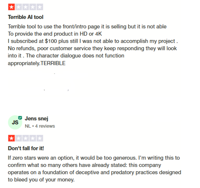Click the second grey star on Jens snej's rating
The width and height of the screenshot is (200, 188).
tap(18, 138)
